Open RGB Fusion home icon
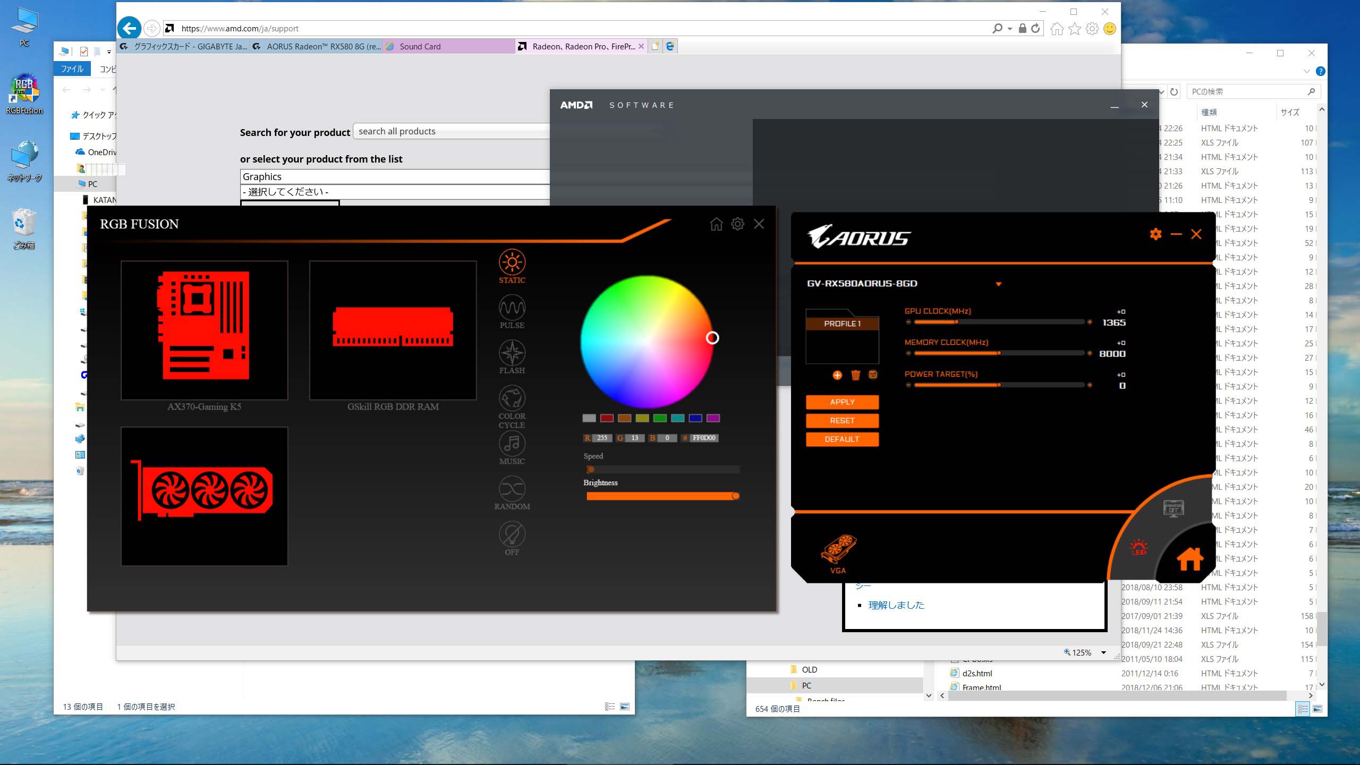Screen dimensions: 1360x765 pos(716,224)
